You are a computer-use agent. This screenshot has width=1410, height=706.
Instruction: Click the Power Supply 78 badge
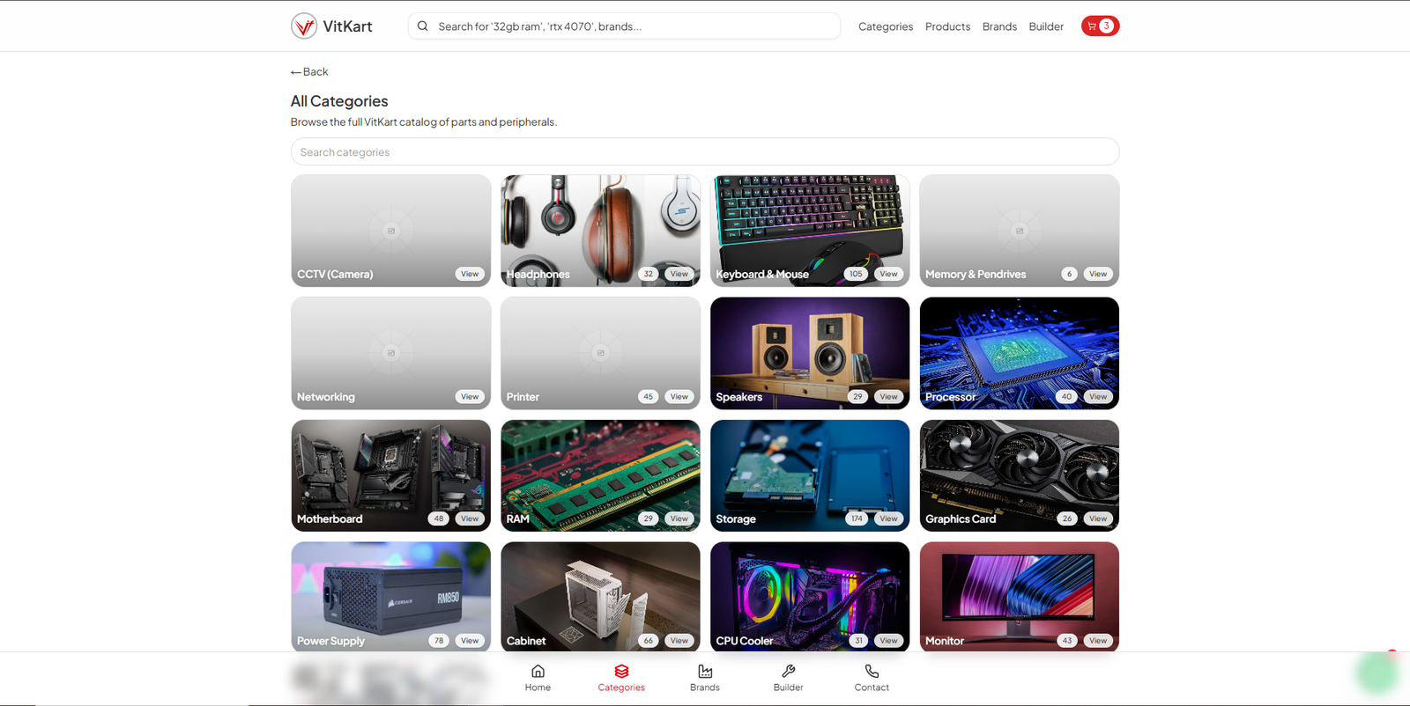click(x=439, y=641)
